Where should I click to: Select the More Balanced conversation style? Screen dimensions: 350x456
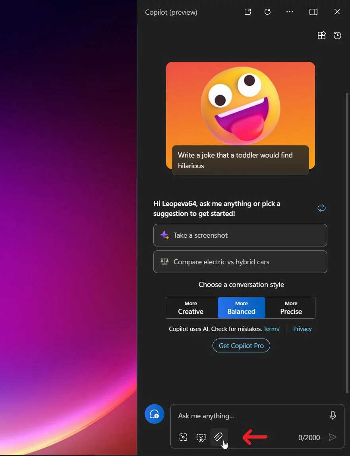click(242, 308)
